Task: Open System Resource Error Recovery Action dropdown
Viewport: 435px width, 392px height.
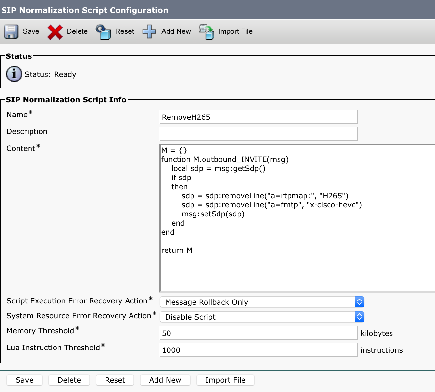Action: tap(262, 317)
